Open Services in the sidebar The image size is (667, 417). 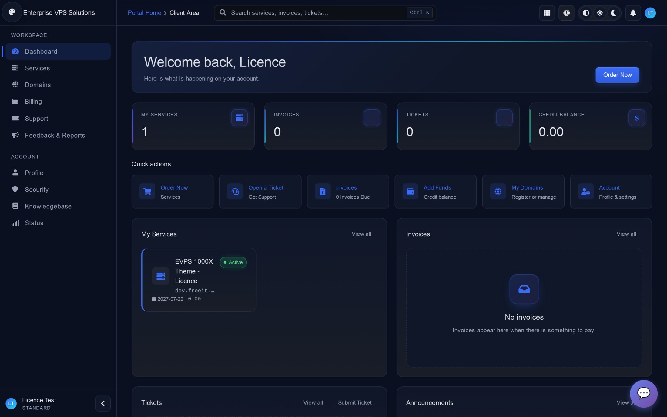coord(58,68)
